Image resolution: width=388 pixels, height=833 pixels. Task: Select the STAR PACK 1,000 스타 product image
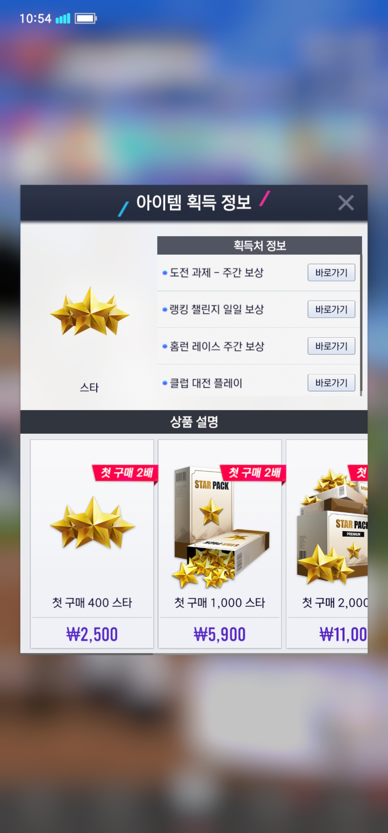[x=221, y=527]
